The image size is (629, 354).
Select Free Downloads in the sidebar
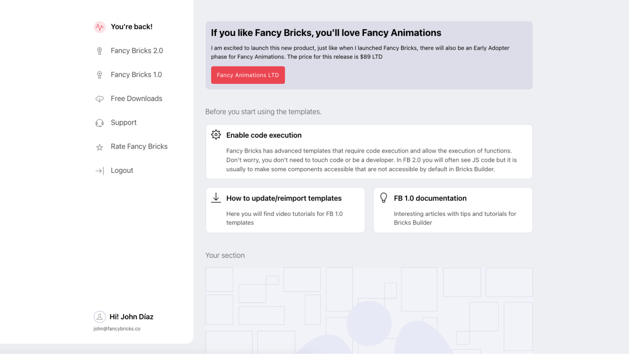coord(136,98)
